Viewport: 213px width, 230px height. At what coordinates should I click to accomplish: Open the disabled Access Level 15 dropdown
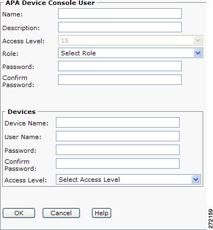130,41
